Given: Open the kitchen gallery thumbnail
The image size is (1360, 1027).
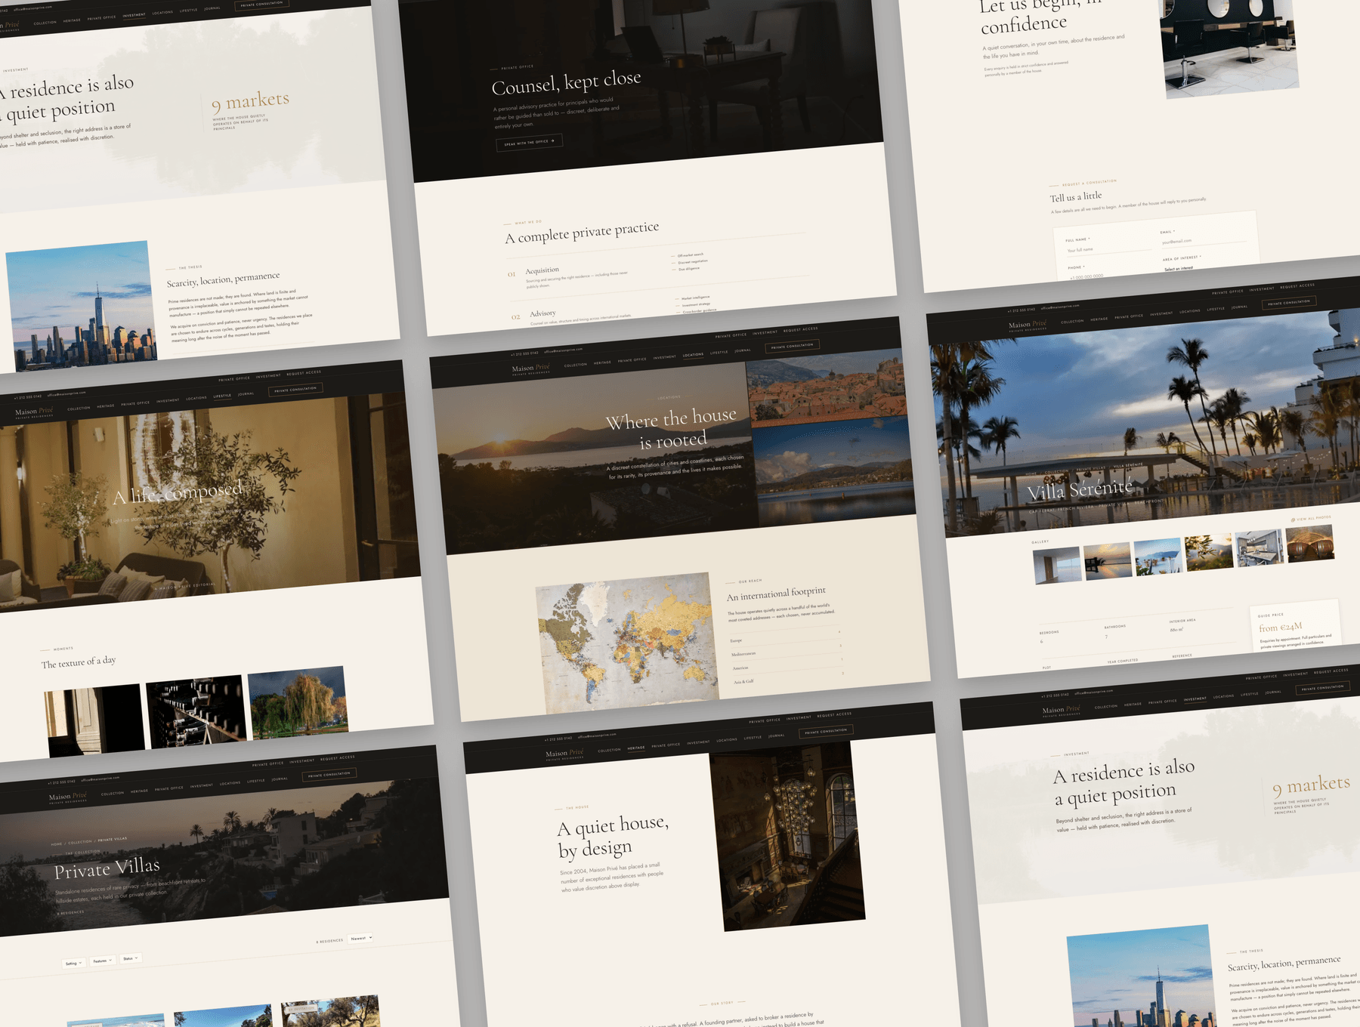Looking at the screenshot, I should 1259,547.
